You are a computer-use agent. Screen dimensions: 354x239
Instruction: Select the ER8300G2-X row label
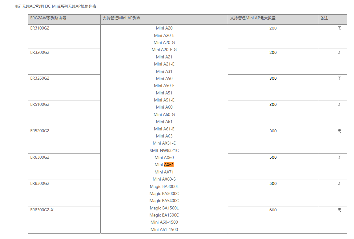[x=42, y=210]
